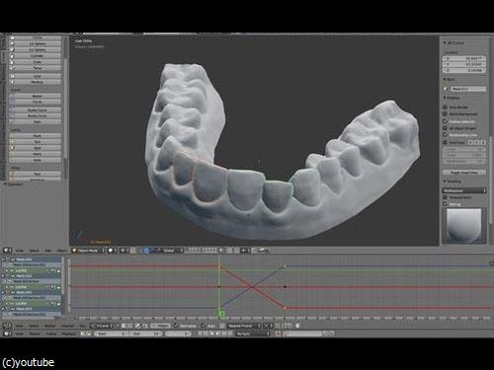Open the graph editor Channel menu
The image size is (494, 370).
(67, 326)
